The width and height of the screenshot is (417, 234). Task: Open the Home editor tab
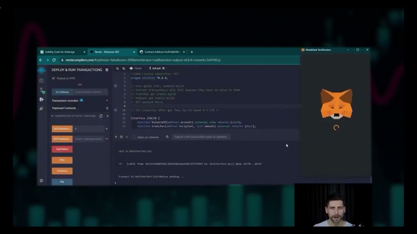[x=136, y=68]
